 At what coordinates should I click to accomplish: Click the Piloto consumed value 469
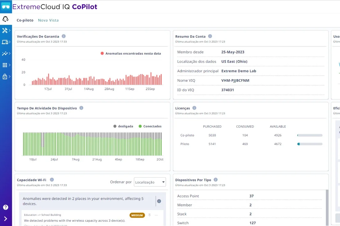[x=245, y=144]
